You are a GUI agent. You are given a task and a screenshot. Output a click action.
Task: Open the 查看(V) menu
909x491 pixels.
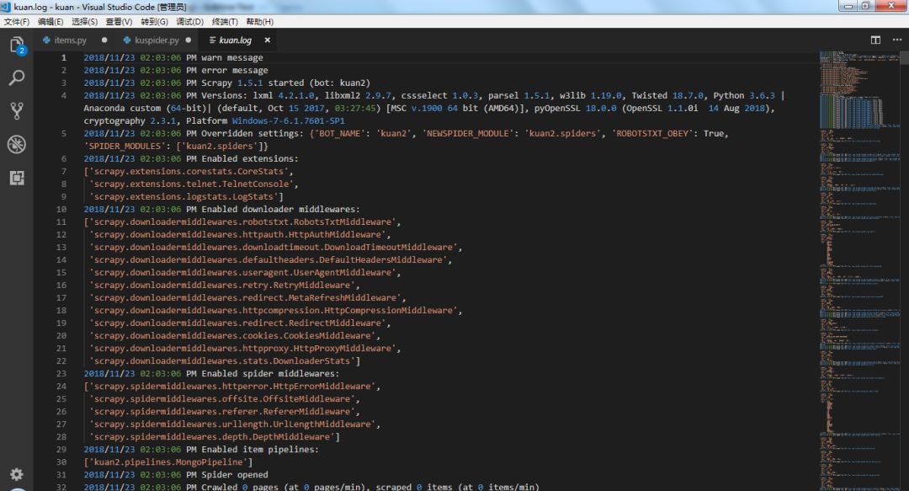tap(119, 21)
